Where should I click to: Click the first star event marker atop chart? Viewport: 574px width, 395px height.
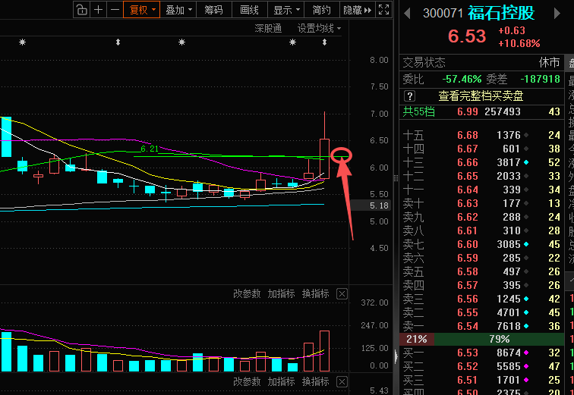[x=22, y=42]
